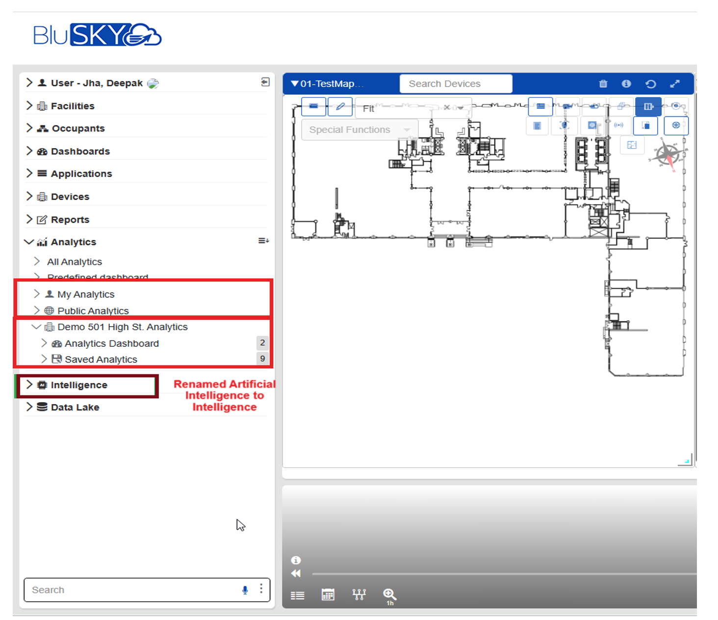Expand the Facilities tree node

tap(29, 105)
